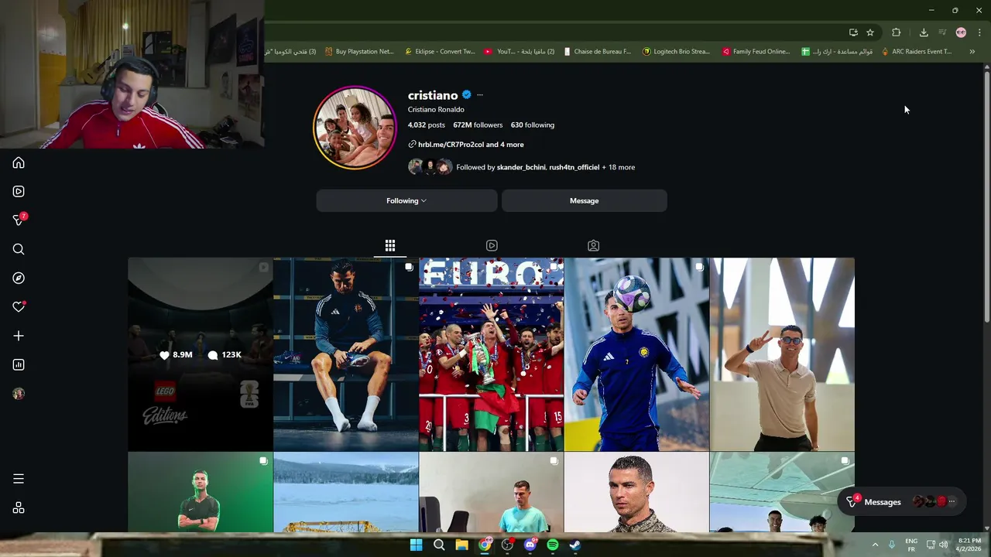The height and width of the screenshot is (557, 991).
Task: Open green background post in second row
Action: tap(201, 492)
